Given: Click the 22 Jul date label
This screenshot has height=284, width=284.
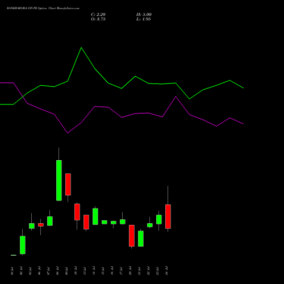Looking at the screenshot, I should 148,271.
